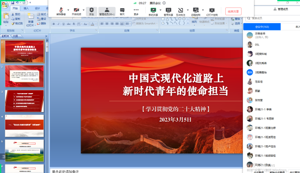The height and width of the screenshot is (173, 300).
Task: Select the In Meeting (会议中) member tab
Action: click(x=262, y=27)
